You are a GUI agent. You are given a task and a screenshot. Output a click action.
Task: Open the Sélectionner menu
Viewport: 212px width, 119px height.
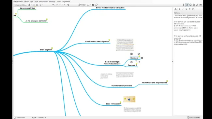[43, 2]
